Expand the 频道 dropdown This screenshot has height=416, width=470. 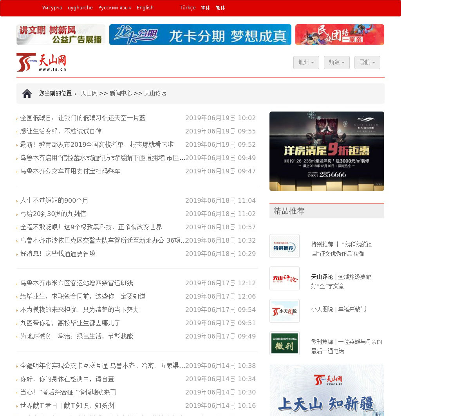337,63
